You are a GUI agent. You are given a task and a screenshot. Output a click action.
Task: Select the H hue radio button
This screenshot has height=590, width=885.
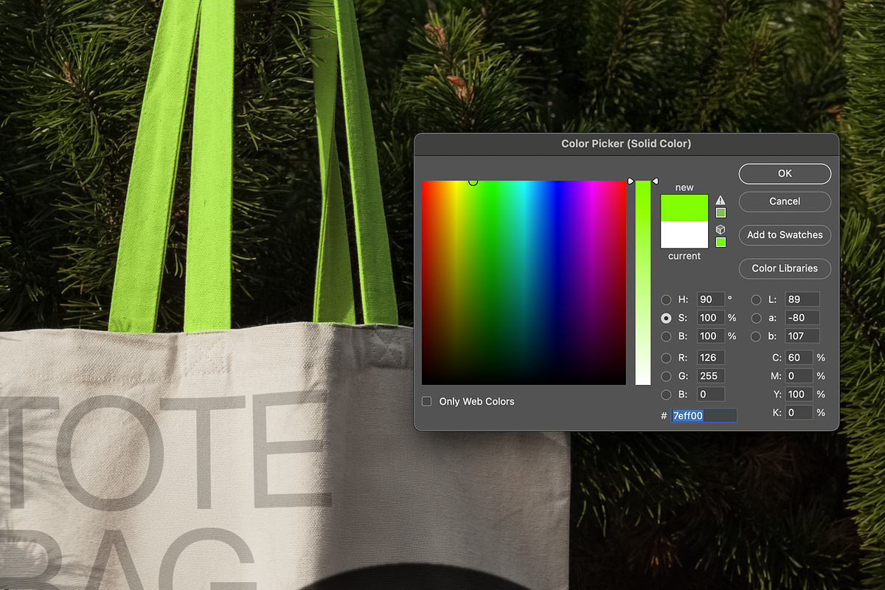[666, 299]
